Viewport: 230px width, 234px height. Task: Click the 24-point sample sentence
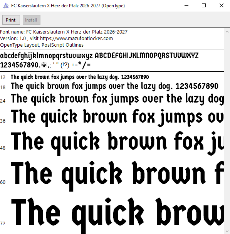[118, 99]
